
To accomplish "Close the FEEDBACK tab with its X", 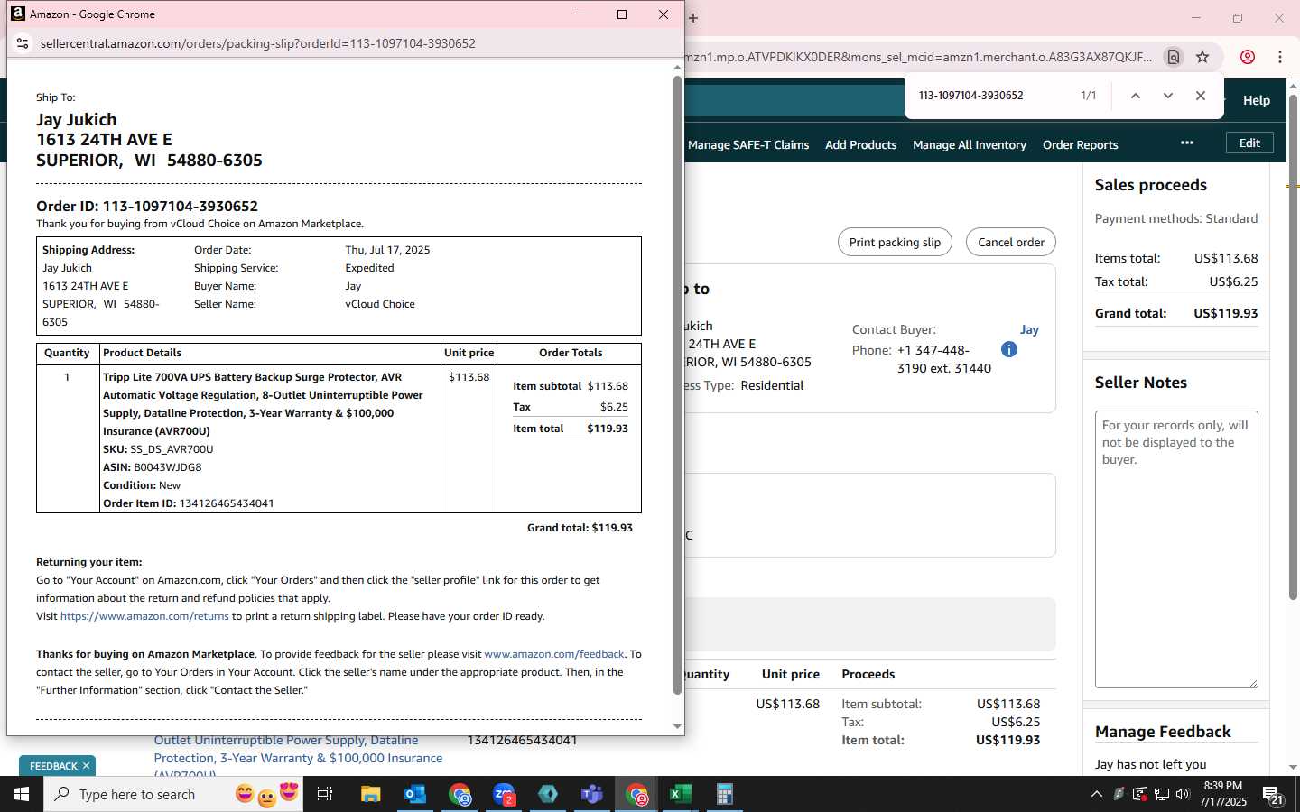I will point(86,766).
